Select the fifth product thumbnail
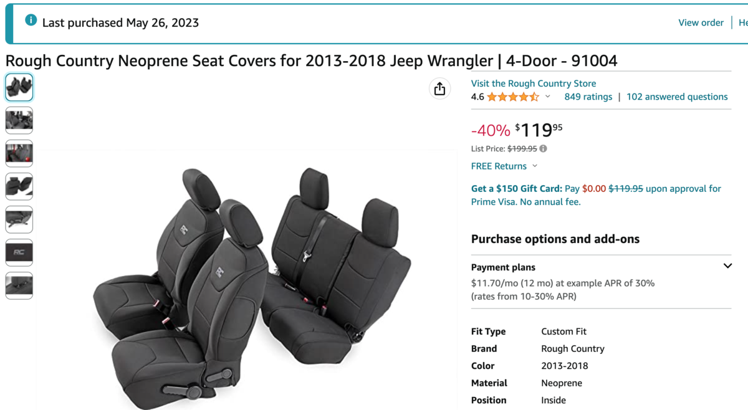The width and height of the screenshot is (748, 410). click(19, 219)
